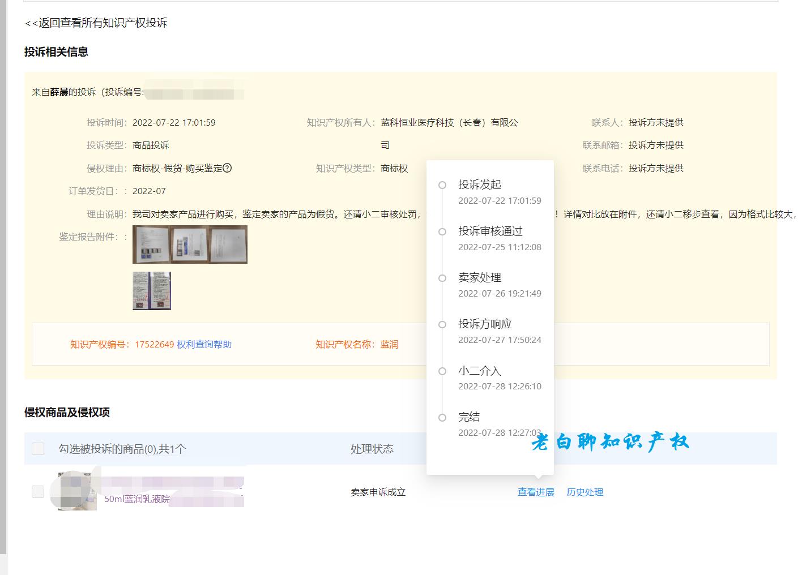This screenshot has width=802, height=575.
Task: Click the trademark number 17522649
Action: point(154,344)
